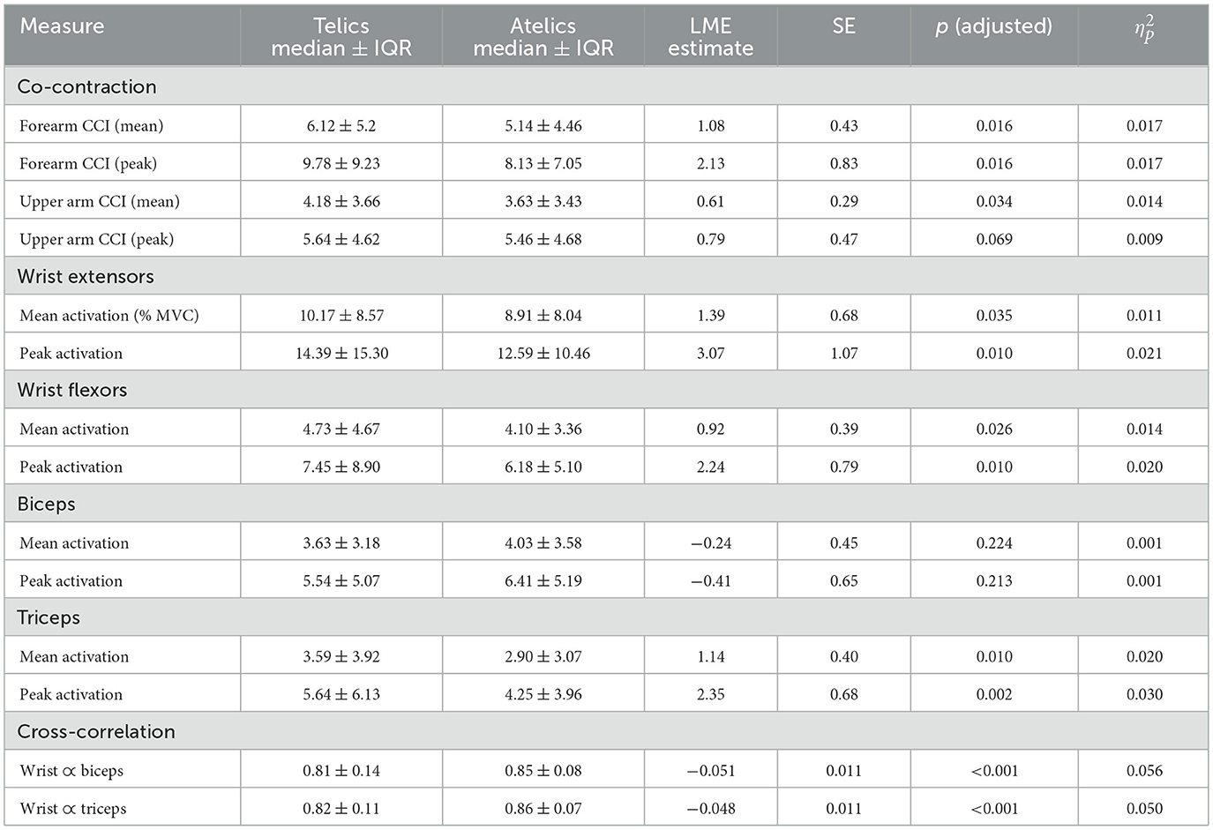Screen dimensions: 1213x830
Task: Click the Biceps section heading
Action: point(46,505)
